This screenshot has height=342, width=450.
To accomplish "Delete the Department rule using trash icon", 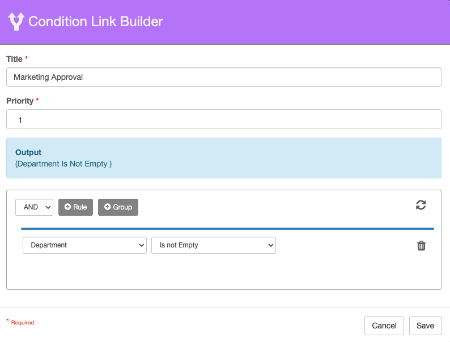I will tap(421, 246).
